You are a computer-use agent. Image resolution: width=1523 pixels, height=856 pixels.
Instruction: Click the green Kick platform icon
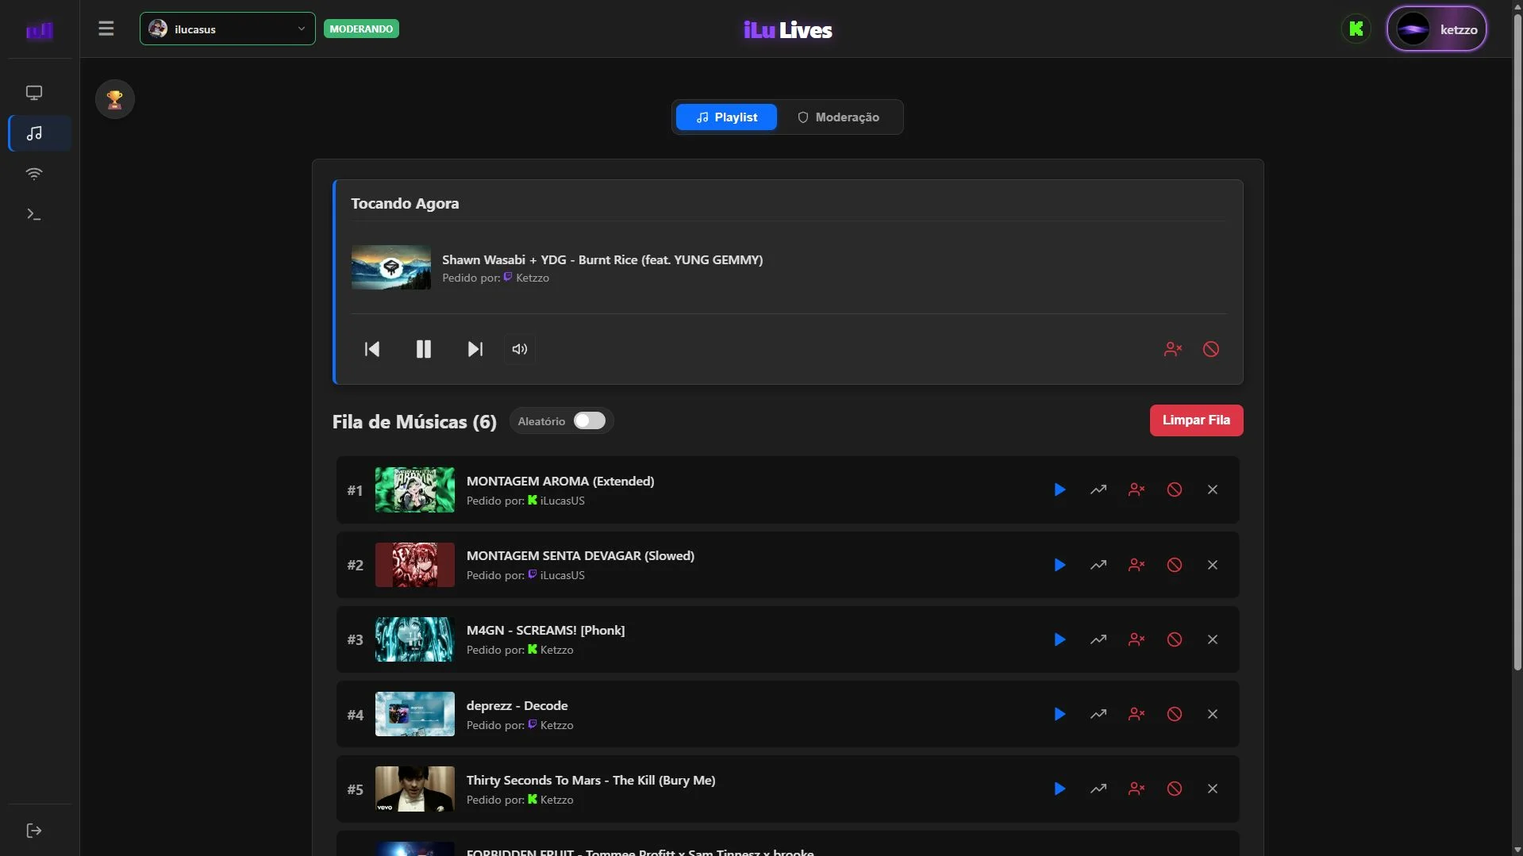(1356, 29)
